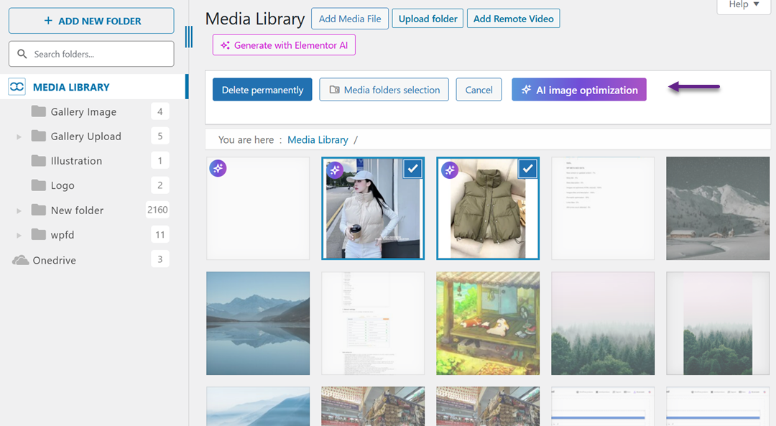
Task: Deselect the jacket image checkbox
Action: pyautogui.click(x=527, y=169)
